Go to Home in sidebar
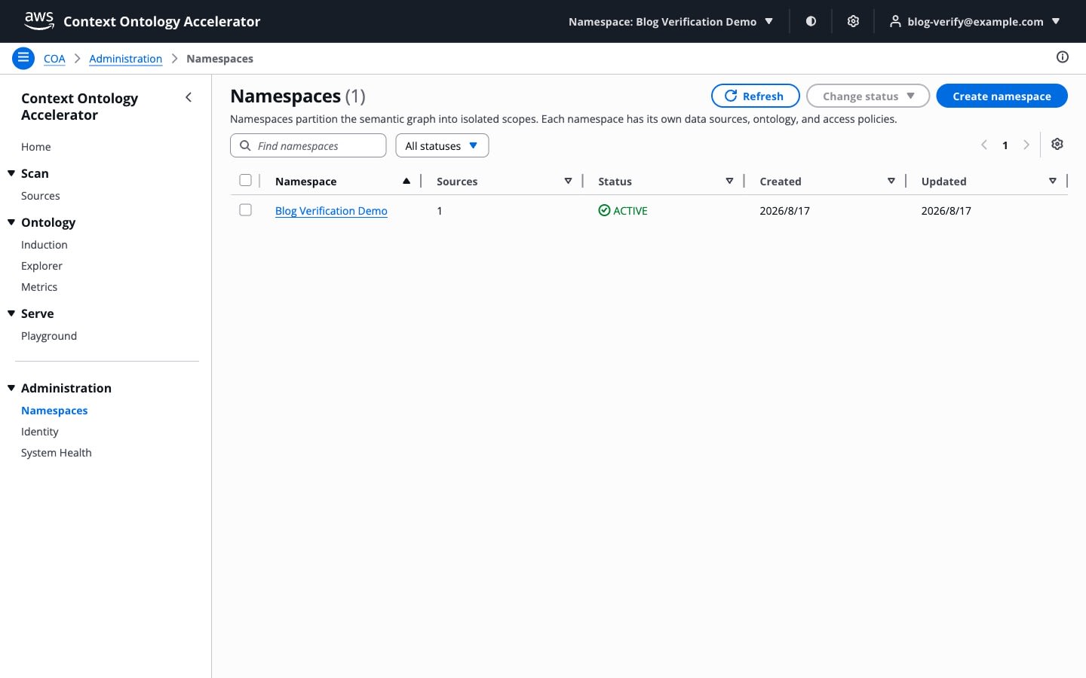Viewport: 1086px width, 678px height. (x=36, y=147)
